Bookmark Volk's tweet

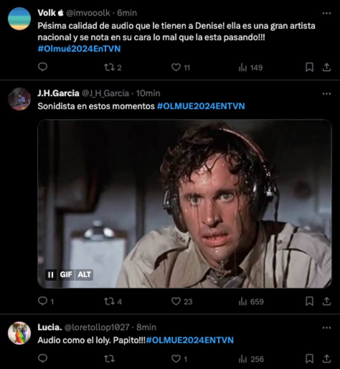point(309,67)
